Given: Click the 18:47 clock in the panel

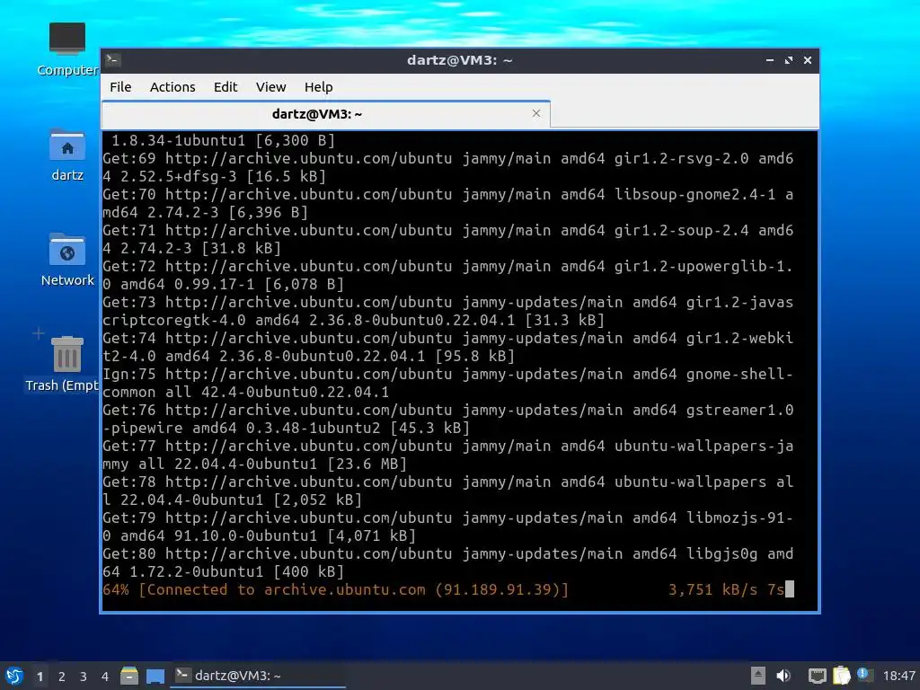Looking at the screenshot, I should click(x=898, y=676).
